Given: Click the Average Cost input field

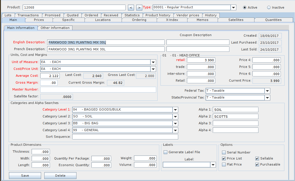Looking at the screenshot, I should point(50,76).
